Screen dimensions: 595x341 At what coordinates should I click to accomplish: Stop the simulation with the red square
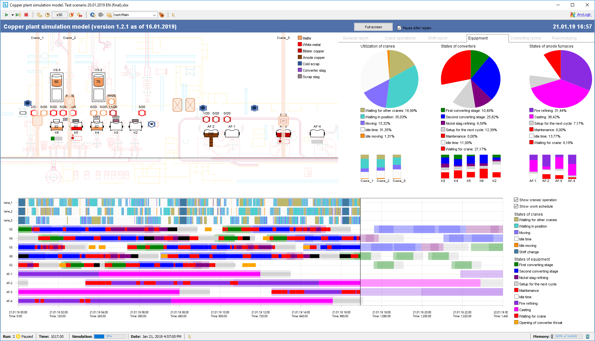26,15
